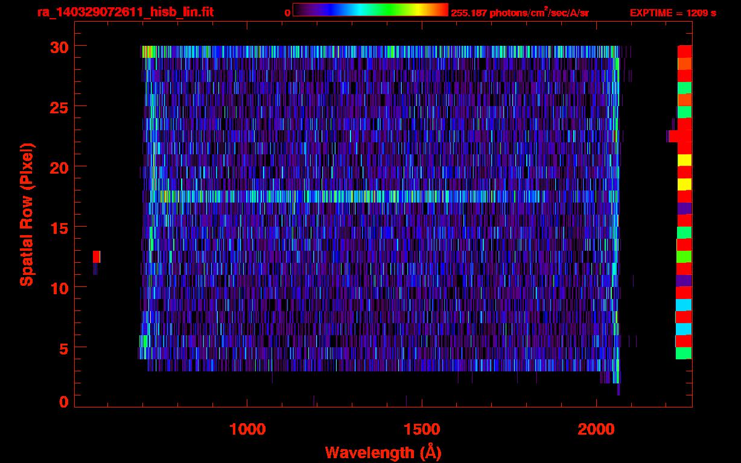Click the rainbow intensity color bar

[x=370, y=10]
